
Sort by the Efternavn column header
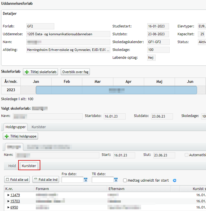pos(139,189)
